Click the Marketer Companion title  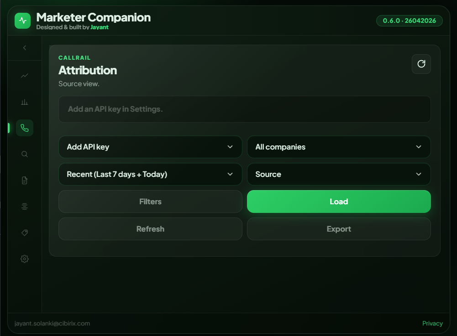93,17
